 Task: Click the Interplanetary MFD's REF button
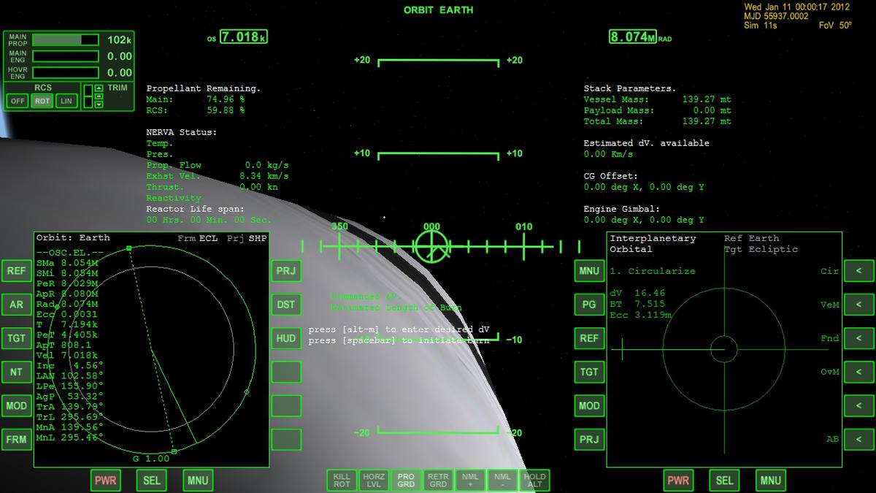tap(589, 338)
